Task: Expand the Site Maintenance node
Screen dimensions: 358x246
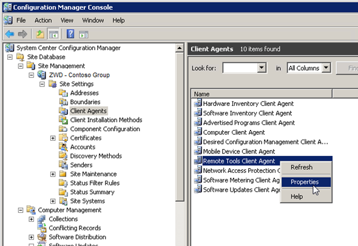Action: click(53, 174)
